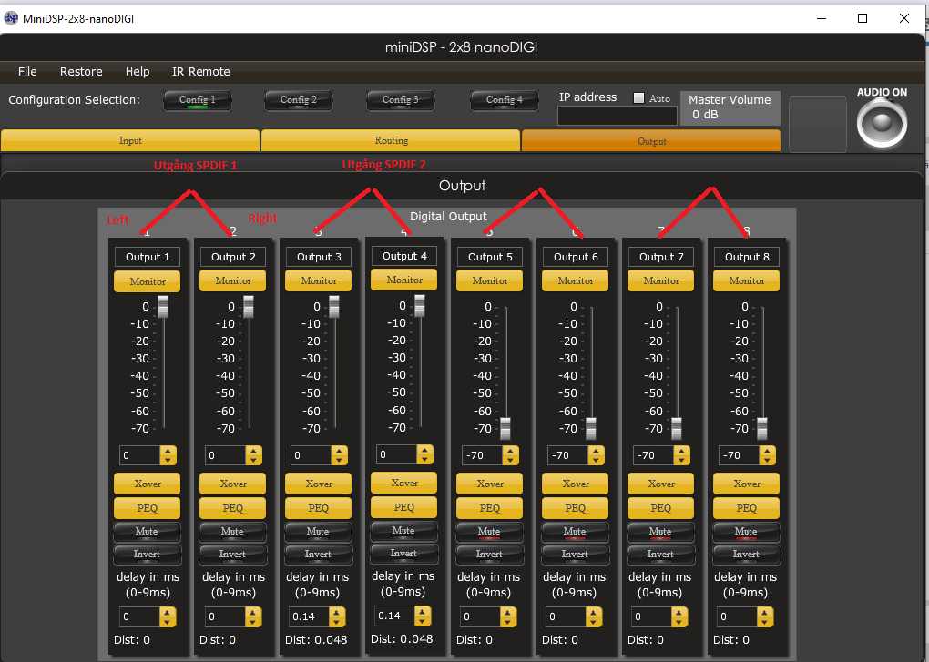
Task: Increase Output 1 gain with stepper arrows
Action: point(168,455)
